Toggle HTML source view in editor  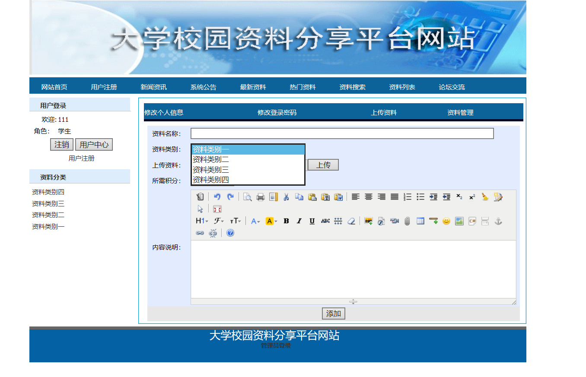[200, 197]
